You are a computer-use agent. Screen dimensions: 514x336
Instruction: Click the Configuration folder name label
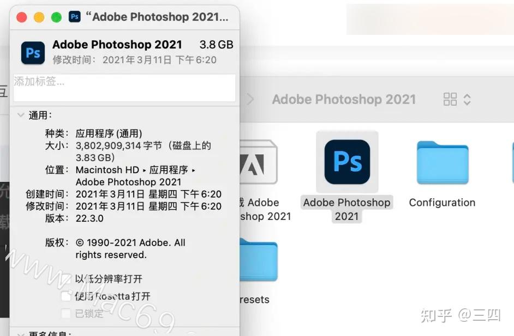[x=442, y=203]
